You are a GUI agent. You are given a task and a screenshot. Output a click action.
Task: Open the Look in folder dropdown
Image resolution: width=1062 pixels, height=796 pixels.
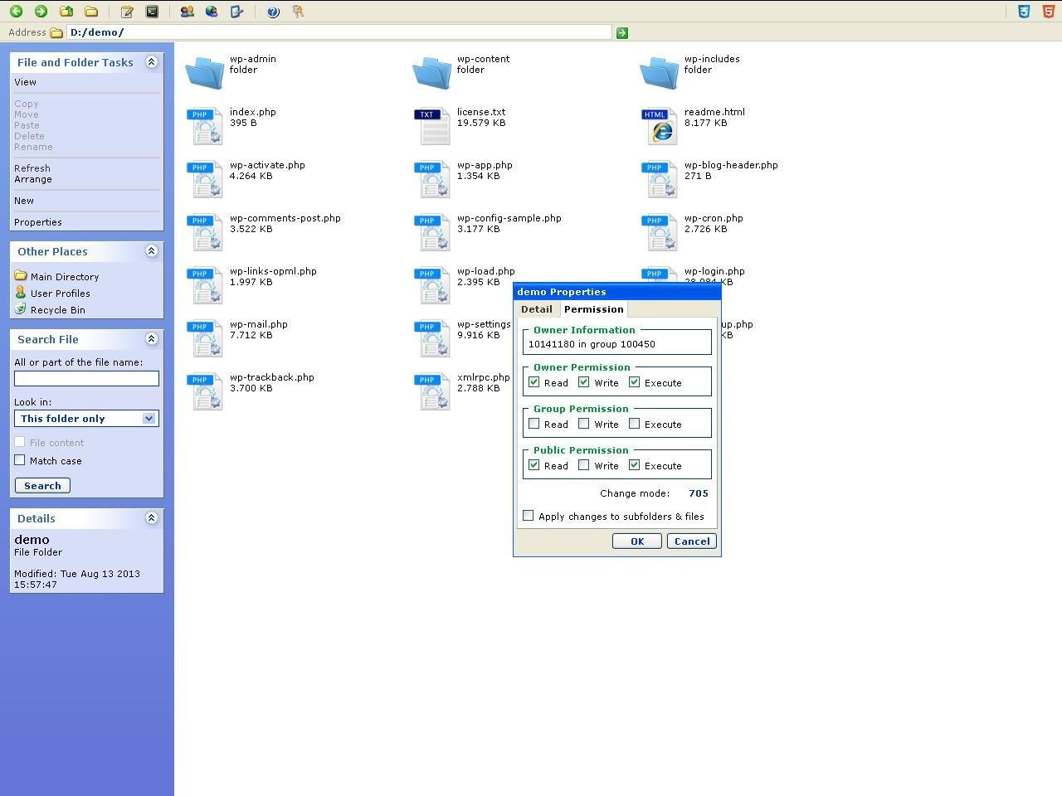coord(86,419)
